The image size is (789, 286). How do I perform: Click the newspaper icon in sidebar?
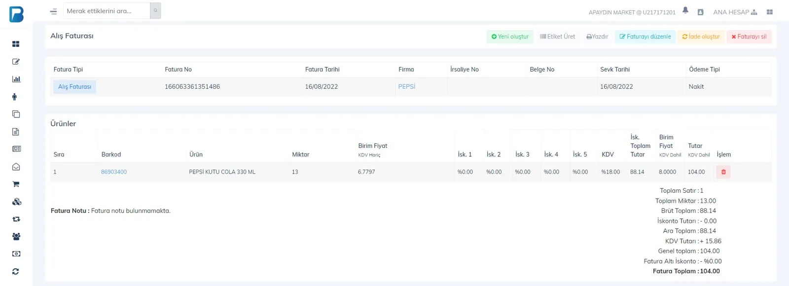[16, 149]
